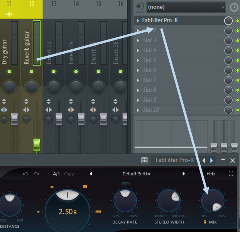This screenshot has height=232, width=240.
Task: Select next preset arrow in Pro-R
Action: (x=184, y=174)
